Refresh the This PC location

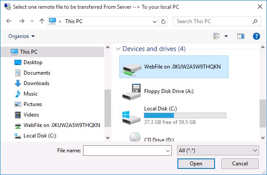[163, 21]
